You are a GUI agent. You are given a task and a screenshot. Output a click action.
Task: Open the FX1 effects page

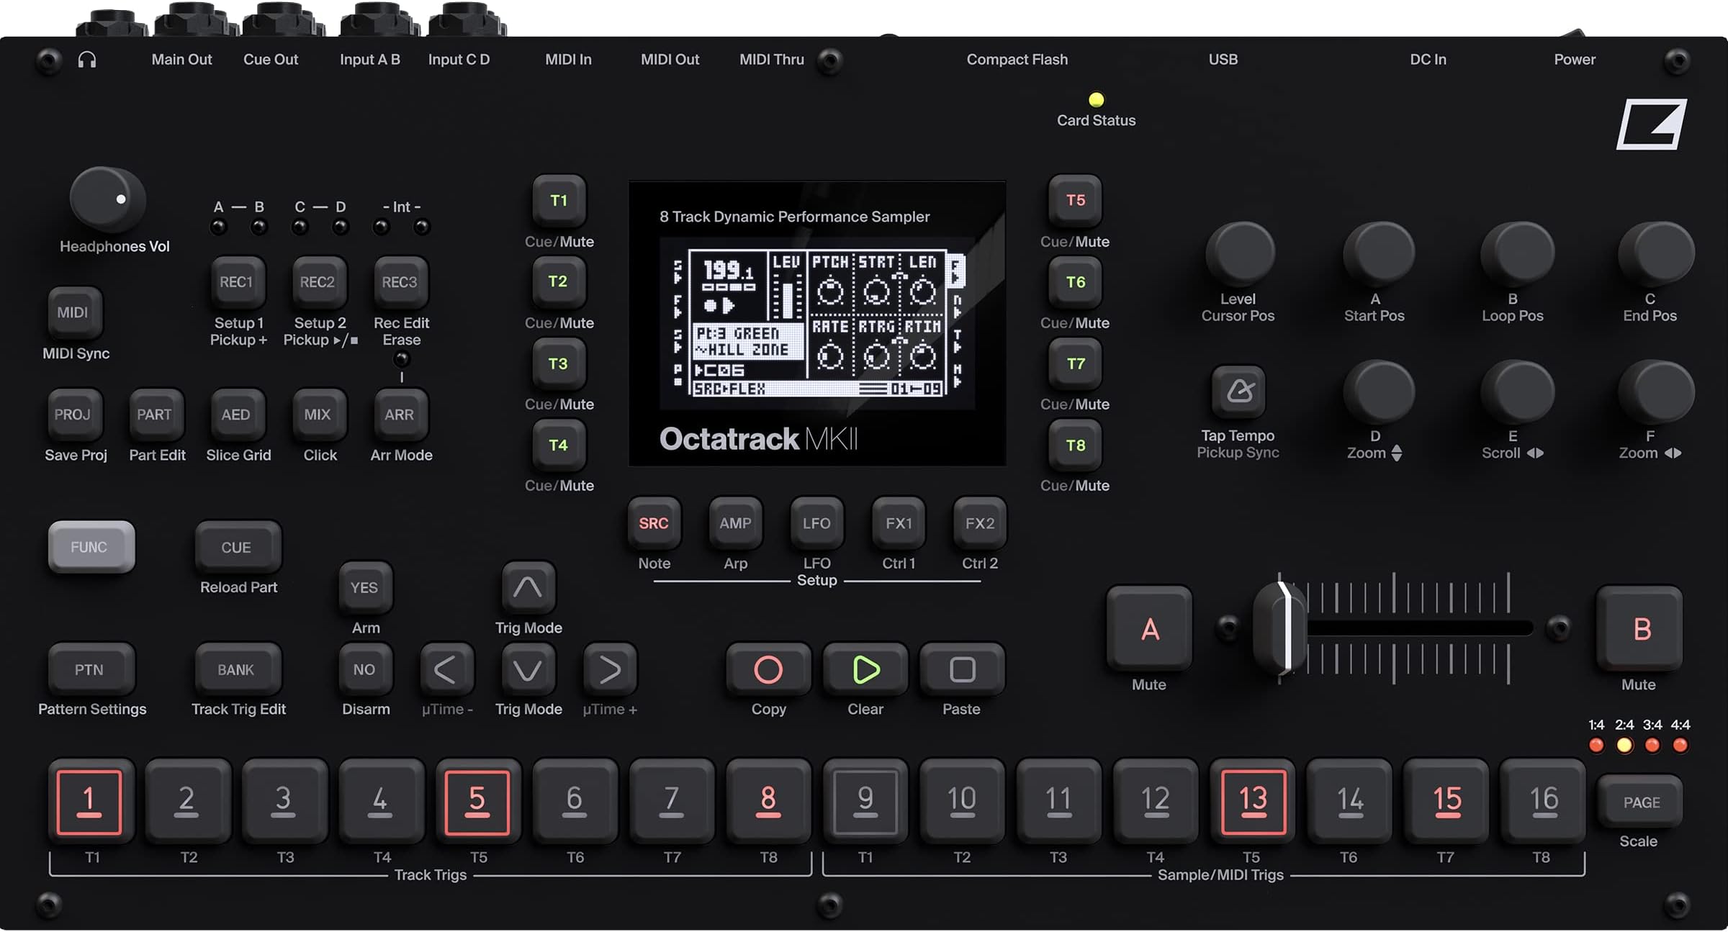pos(897,523)
